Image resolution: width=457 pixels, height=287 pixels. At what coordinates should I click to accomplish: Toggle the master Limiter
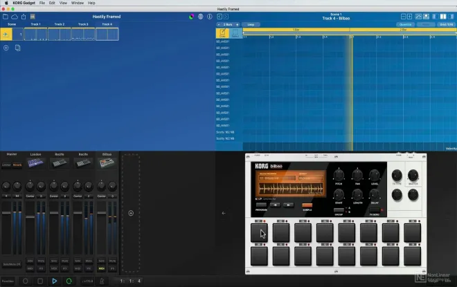click(6, 165)
